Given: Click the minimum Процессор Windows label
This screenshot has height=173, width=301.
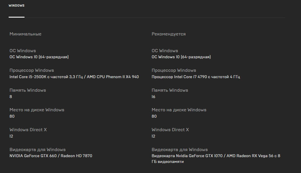Looking at the screenshot, I should click(32, 70).
